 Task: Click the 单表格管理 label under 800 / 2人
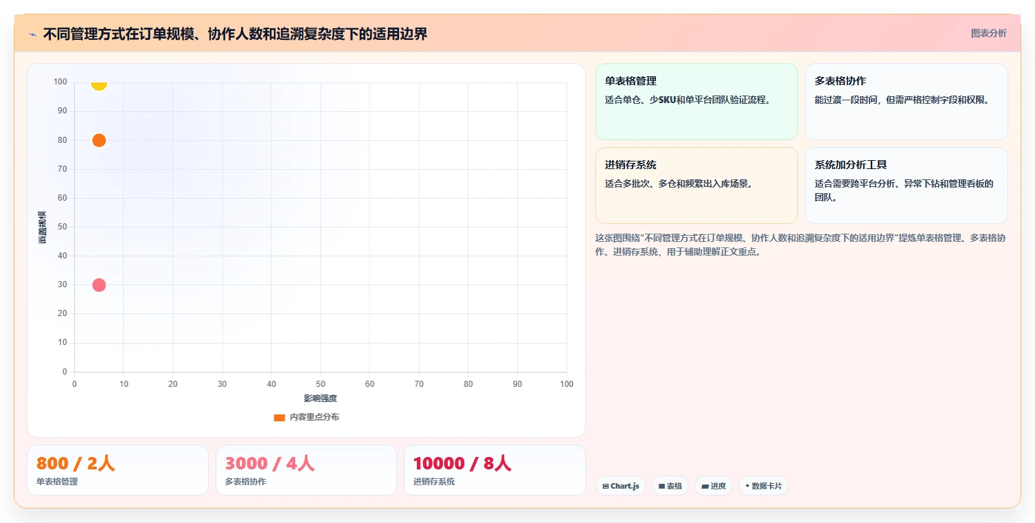pos(57,482)
